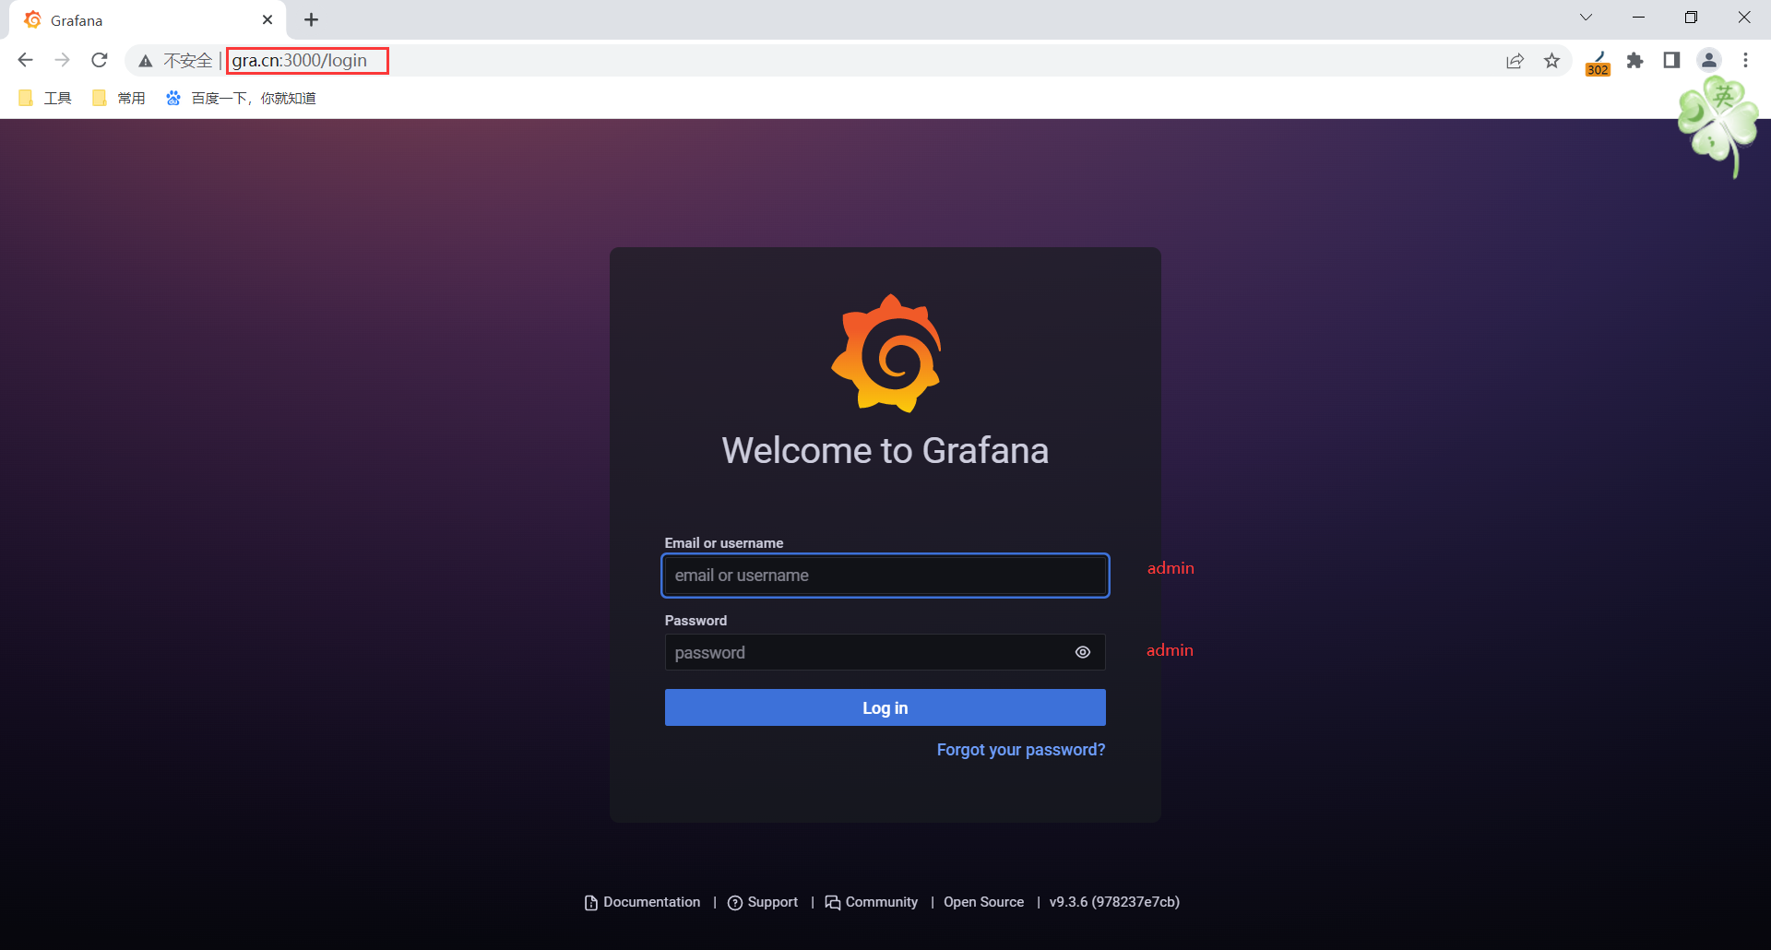Open the Support footer link

(763, 902)
